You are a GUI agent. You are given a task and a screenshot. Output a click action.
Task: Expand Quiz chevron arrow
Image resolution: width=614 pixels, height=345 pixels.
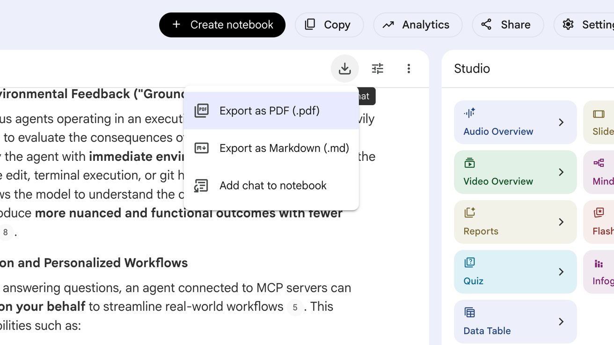point(561,272)
